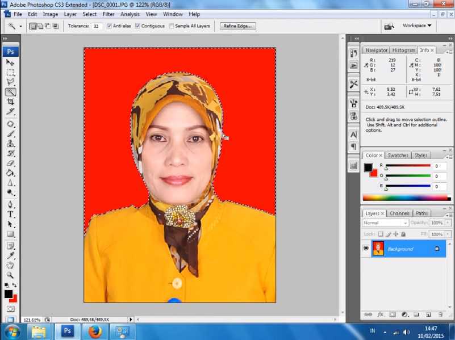Hide the Background layer eye icon
Image resolution: width=455 pixels, height=340 pixels.
pyautogui.click(x=366, y=249)
